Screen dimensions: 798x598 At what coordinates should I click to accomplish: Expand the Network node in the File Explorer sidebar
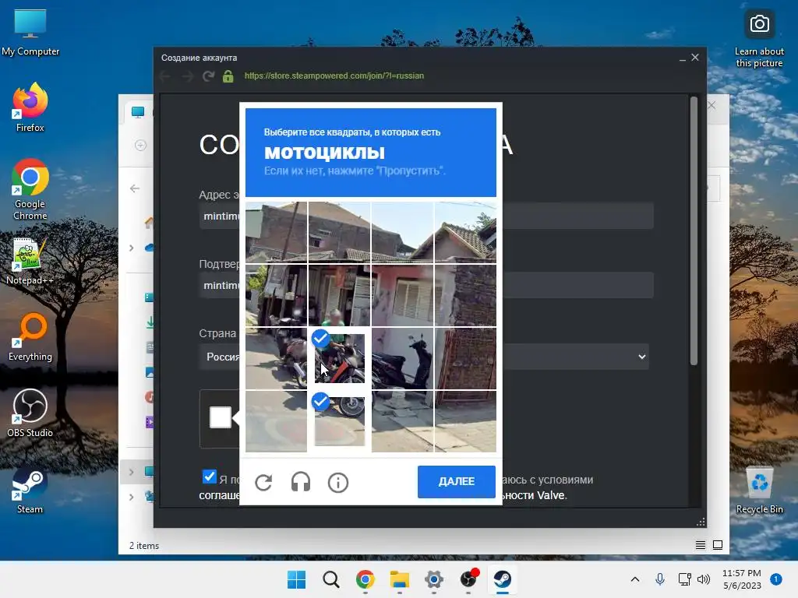[x=131, y=497]
